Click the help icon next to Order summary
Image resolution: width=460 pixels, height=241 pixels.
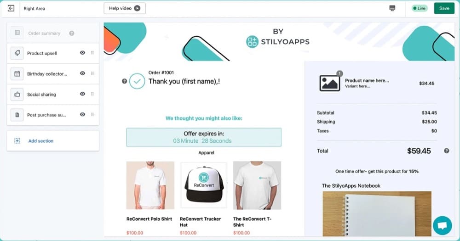tap(72, 34)
